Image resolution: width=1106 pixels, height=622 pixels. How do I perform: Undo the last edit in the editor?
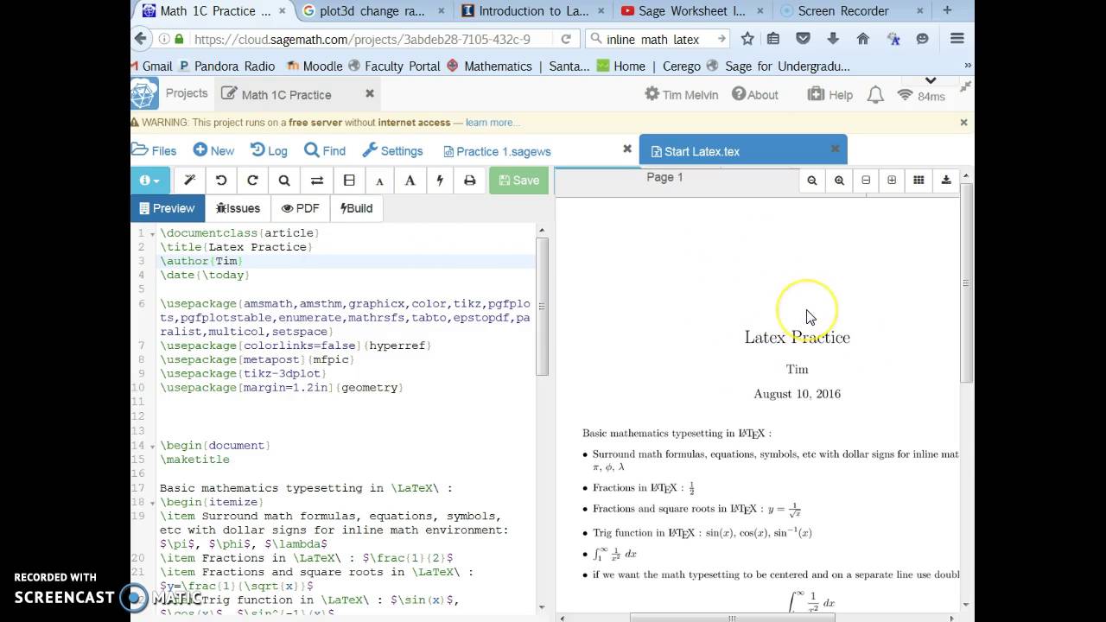pos(221,180)
